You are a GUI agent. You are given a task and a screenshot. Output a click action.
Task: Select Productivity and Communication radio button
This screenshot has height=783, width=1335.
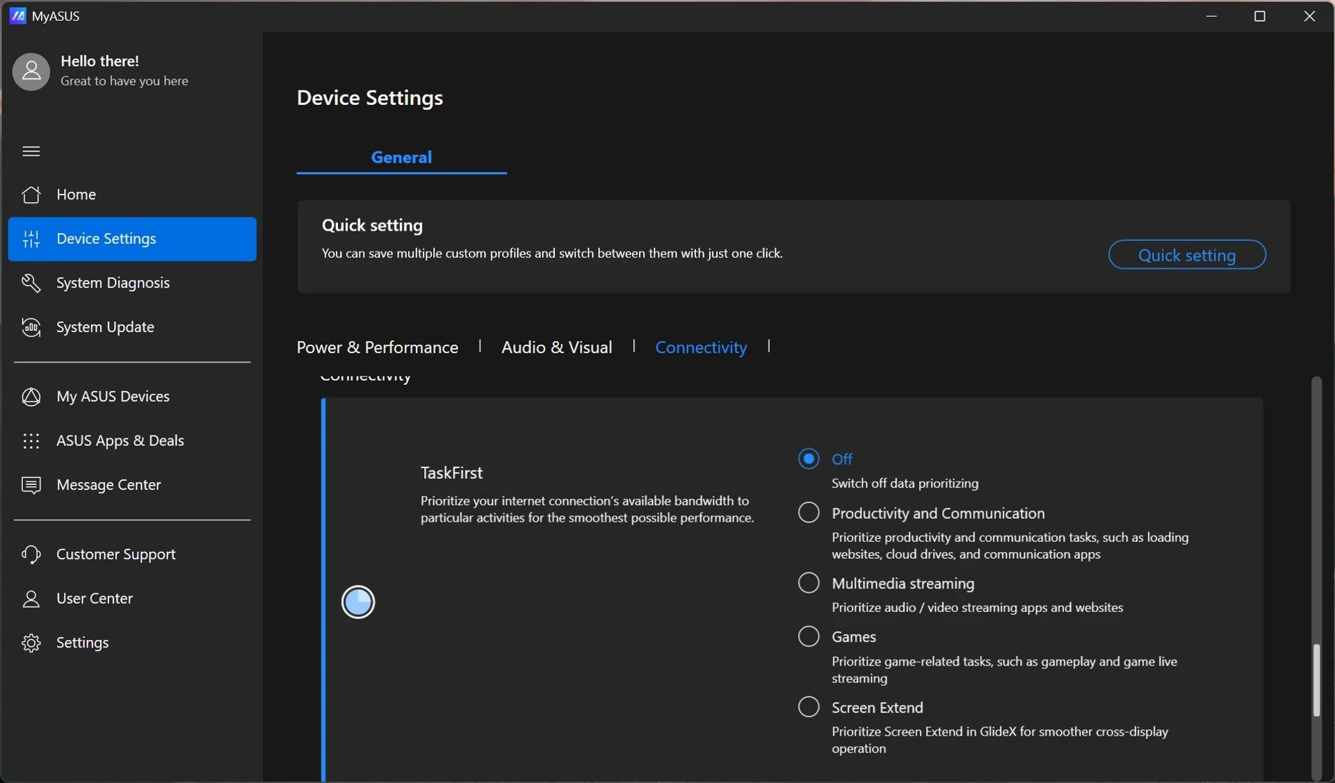coord(809,513)
